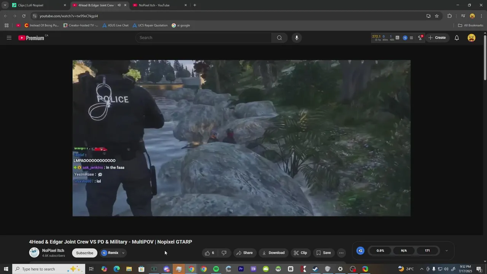The height and width of the screenshot is (274, 487).
Task: Open Microsoft Edge from the taskbar
Action: (117, 269)
